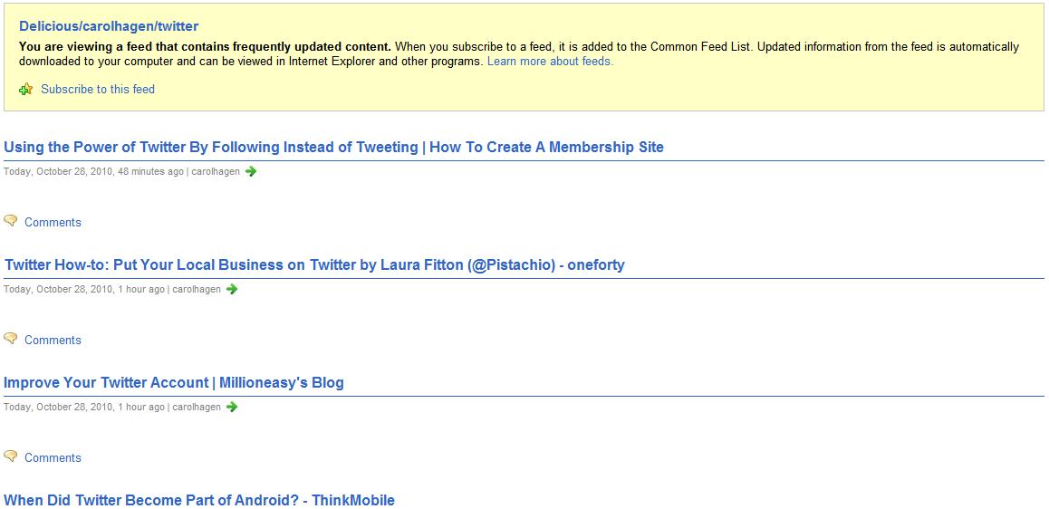Click green arrow next to 48 minutes ago entry
The height and width of the screenshot is (509, 1049).
click(x=251, y=171)
